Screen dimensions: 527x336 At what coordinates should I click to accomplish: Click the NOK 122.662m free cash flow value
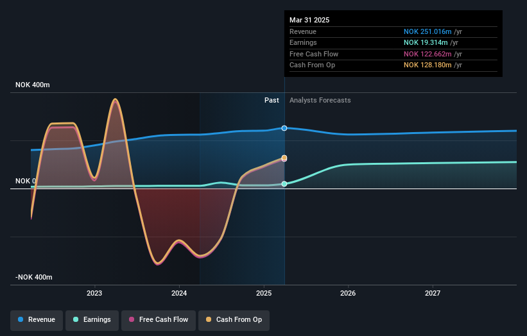click(428, 54)
